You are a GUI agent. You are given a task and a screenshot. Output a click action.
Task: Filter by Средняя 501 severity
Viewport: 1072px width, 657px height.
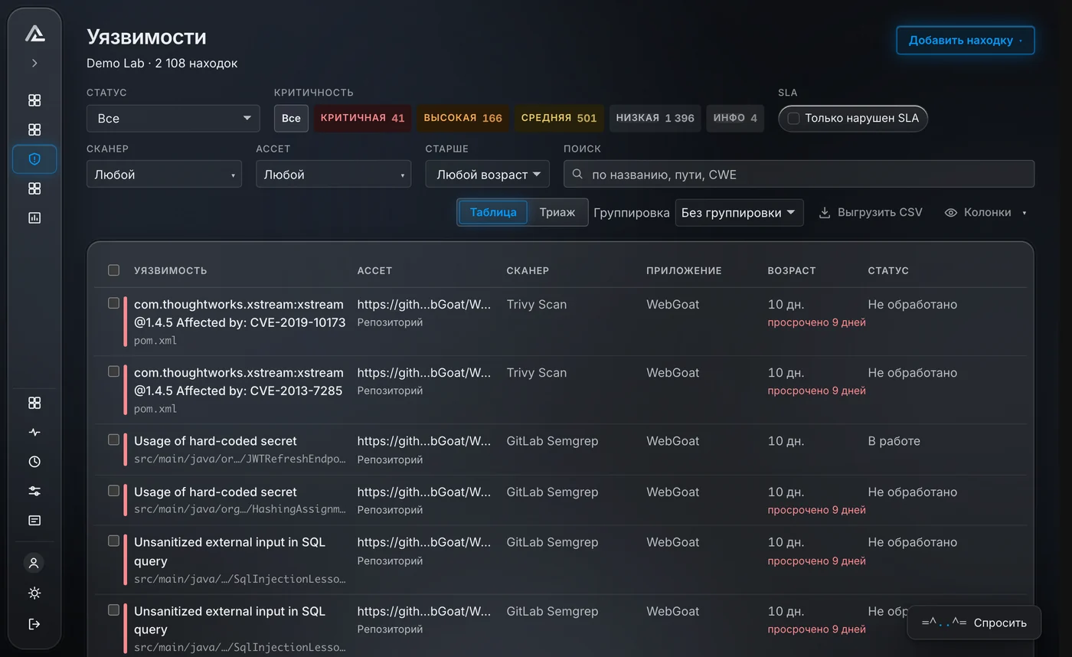[559, 119]
